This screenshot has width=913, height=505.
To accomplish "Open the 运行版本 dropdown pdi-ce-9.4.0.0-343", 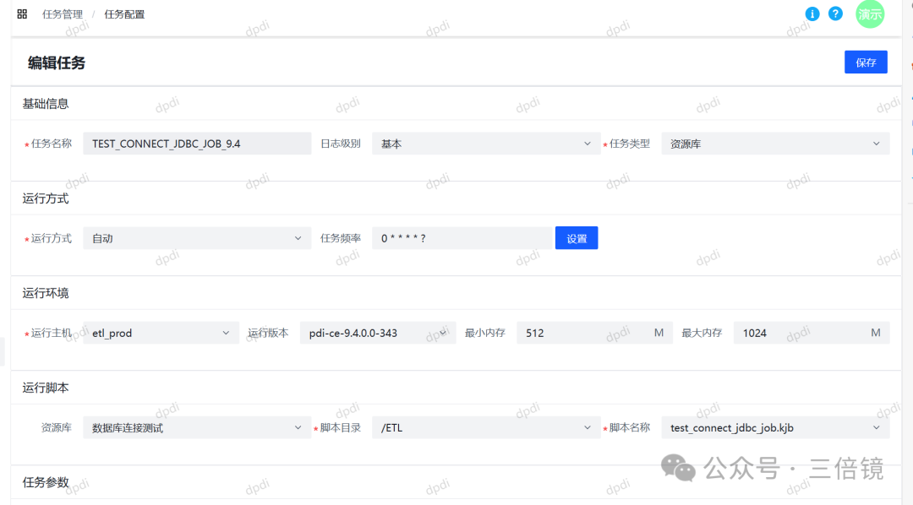I will [378, 333].
